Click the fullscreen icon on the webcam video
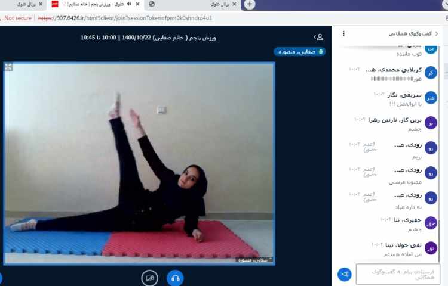The image size is (448, 286). 8,67
